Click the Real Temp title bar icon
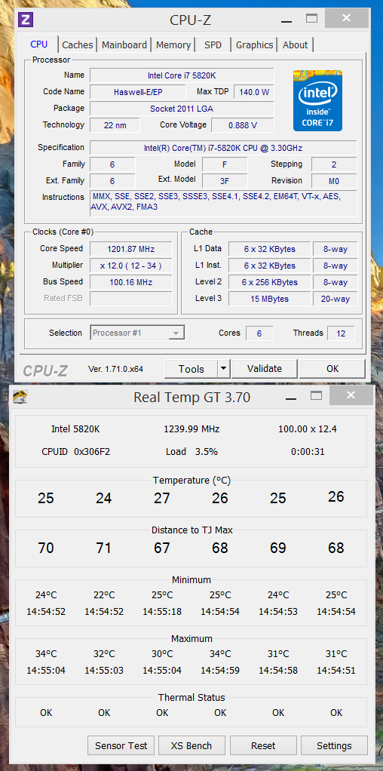Image resolution: width=383 pixels, height=771 pixels. (20, 396)
